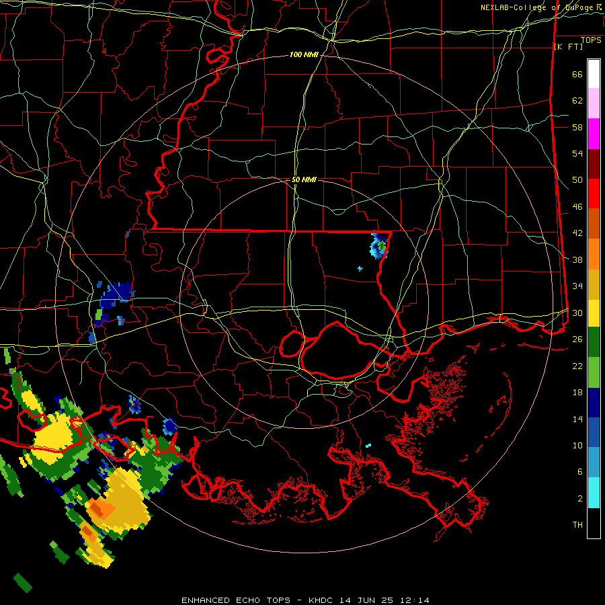The width and height of the screenshot is (605, 605).
Task: Pick the dark maroon legend swatch
Action: (594, 165)
